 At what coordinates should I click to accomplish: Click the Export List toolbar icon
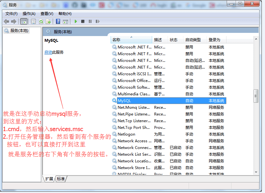coord(48,21)
